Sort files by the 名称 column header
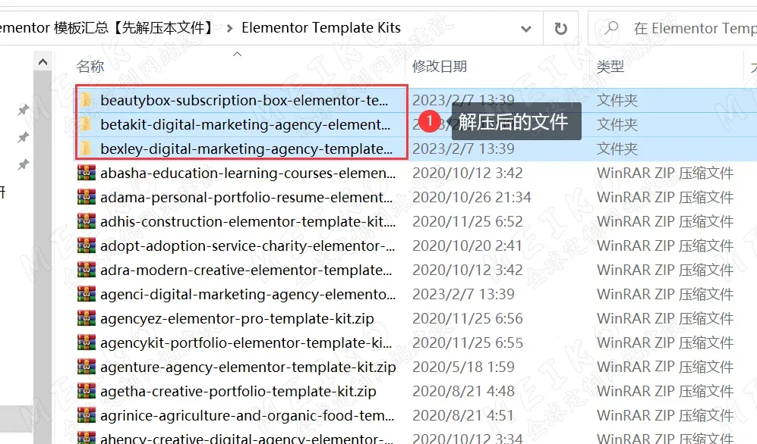 [90, 67]
